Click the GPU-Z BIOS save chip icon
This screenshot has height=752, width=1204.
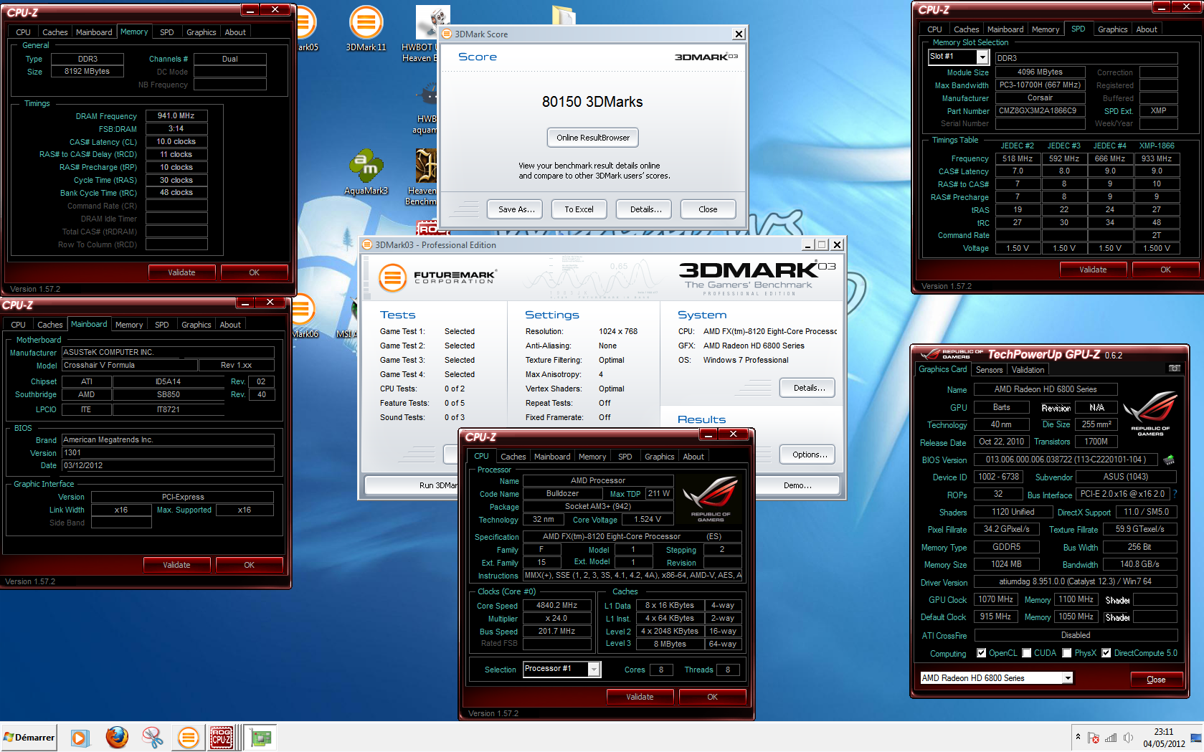tap(1169, 460)
